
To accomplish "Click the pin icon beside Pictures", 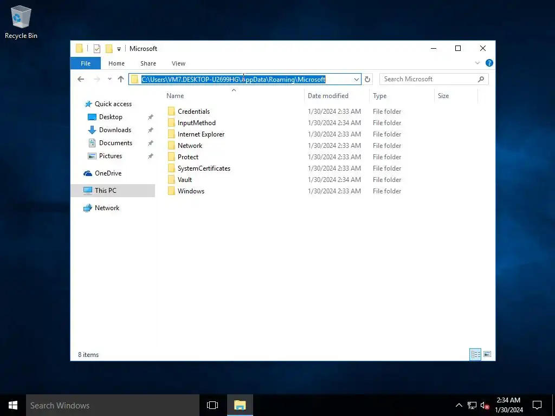I will [151, 156].
